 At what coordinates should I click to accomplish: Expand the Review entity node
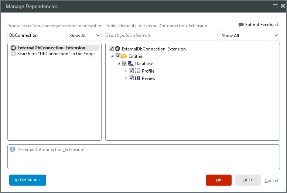tap(126, 78)
